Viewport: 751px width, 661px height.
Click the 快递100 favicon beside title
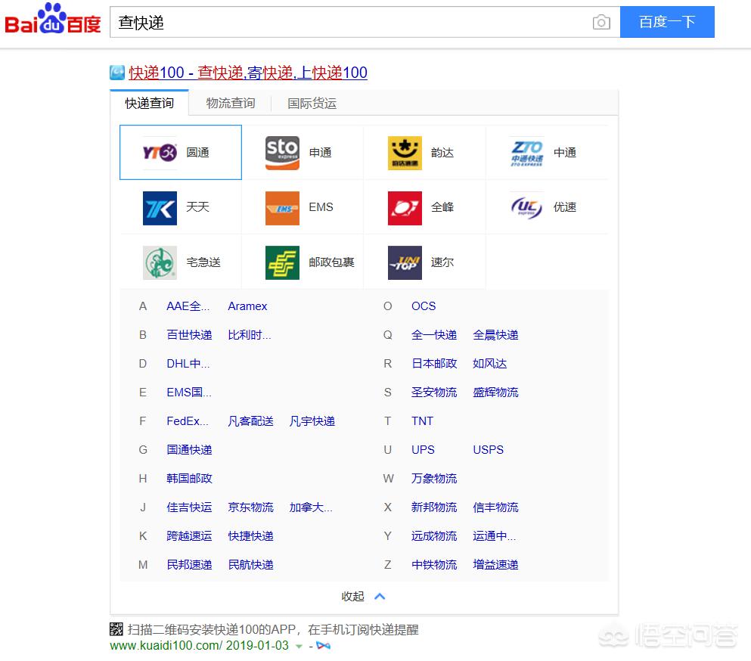click(x=117, y=73)
